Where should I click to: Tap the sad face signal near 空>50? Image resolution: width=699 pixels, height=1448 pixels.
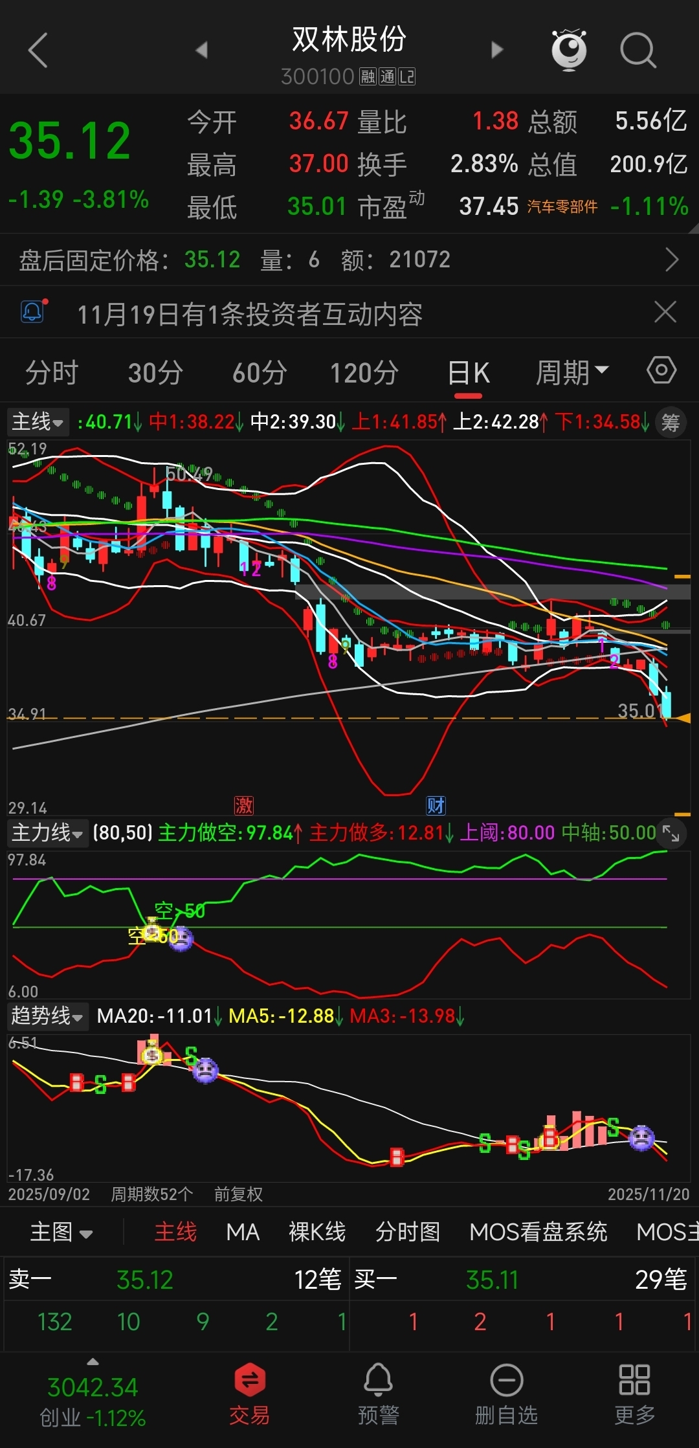coord(181,939)
